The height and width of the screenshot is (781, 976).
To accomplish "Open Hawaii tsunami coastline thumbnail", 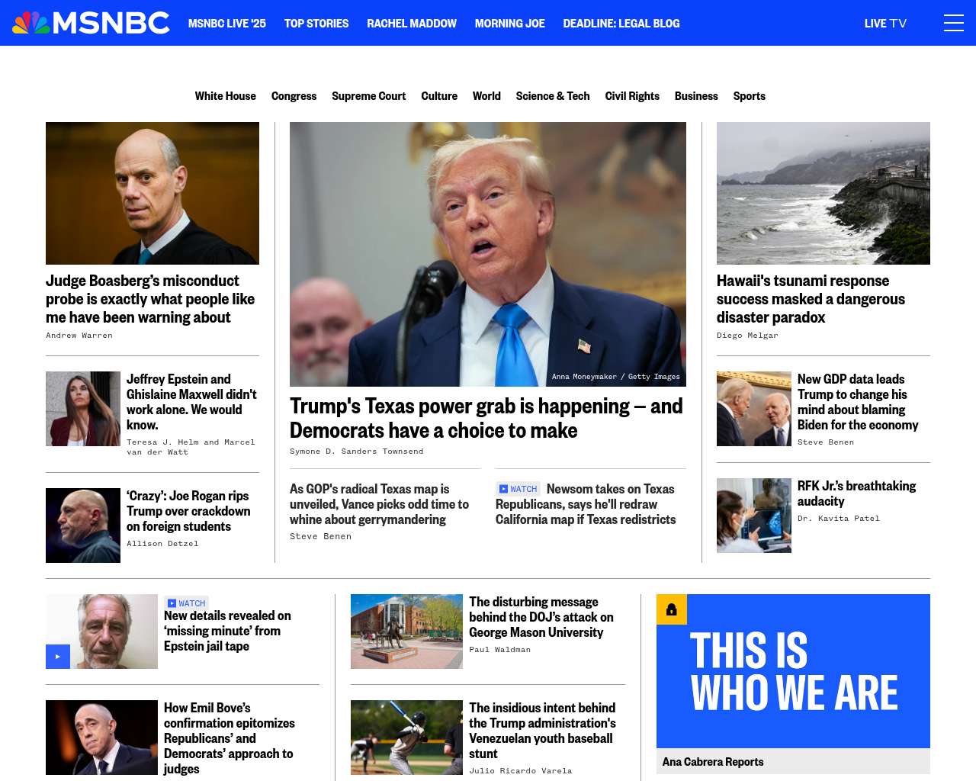I will click(x=823, y=193).
